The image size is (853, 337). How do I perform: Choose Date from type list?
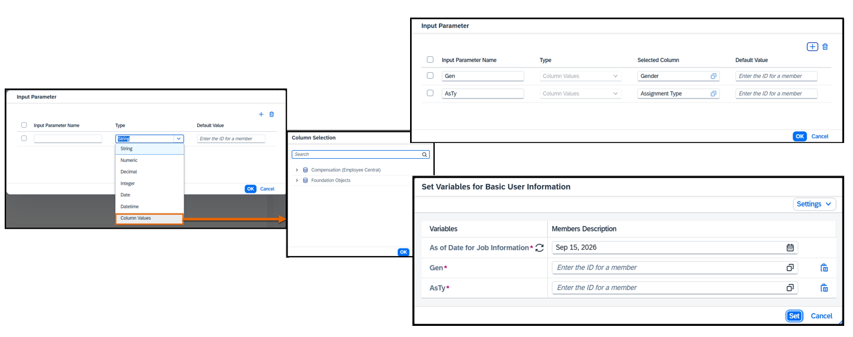click(150, 195)
